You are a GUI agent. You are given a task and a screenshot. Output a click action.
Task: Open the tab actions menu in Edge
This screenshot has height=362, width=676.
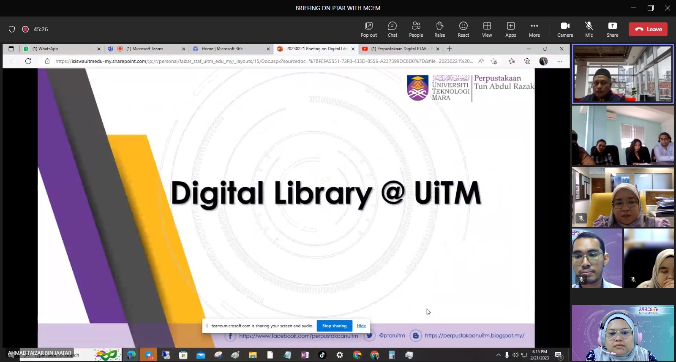pos(11,49)
